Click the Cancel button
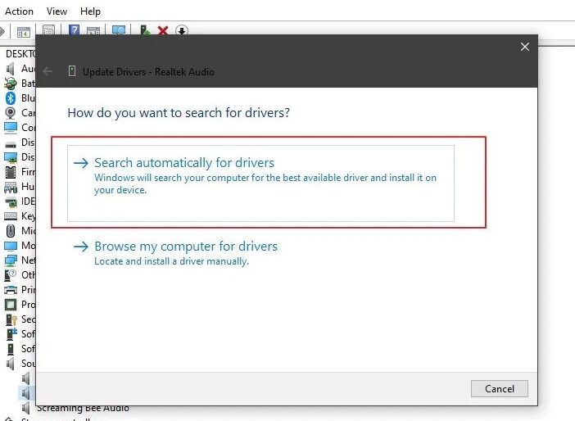This screenshot has width=575, height=421. coord(500,389)
